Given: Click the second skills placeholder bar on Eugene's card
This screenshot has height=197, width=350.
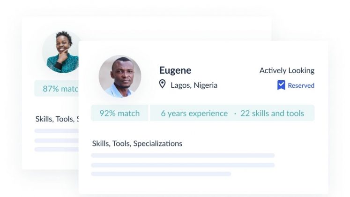Looking at the screenshot, I should point(183,165).
